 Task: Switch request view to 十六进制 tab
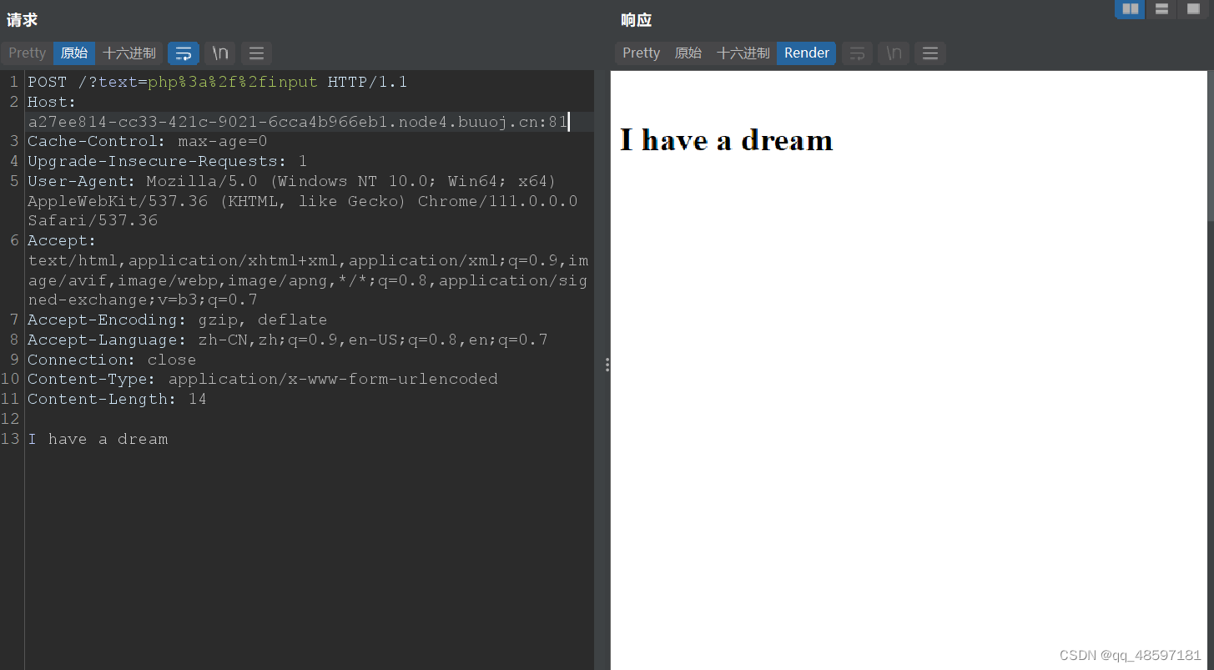pyautogui.click(x=129, y=53)
